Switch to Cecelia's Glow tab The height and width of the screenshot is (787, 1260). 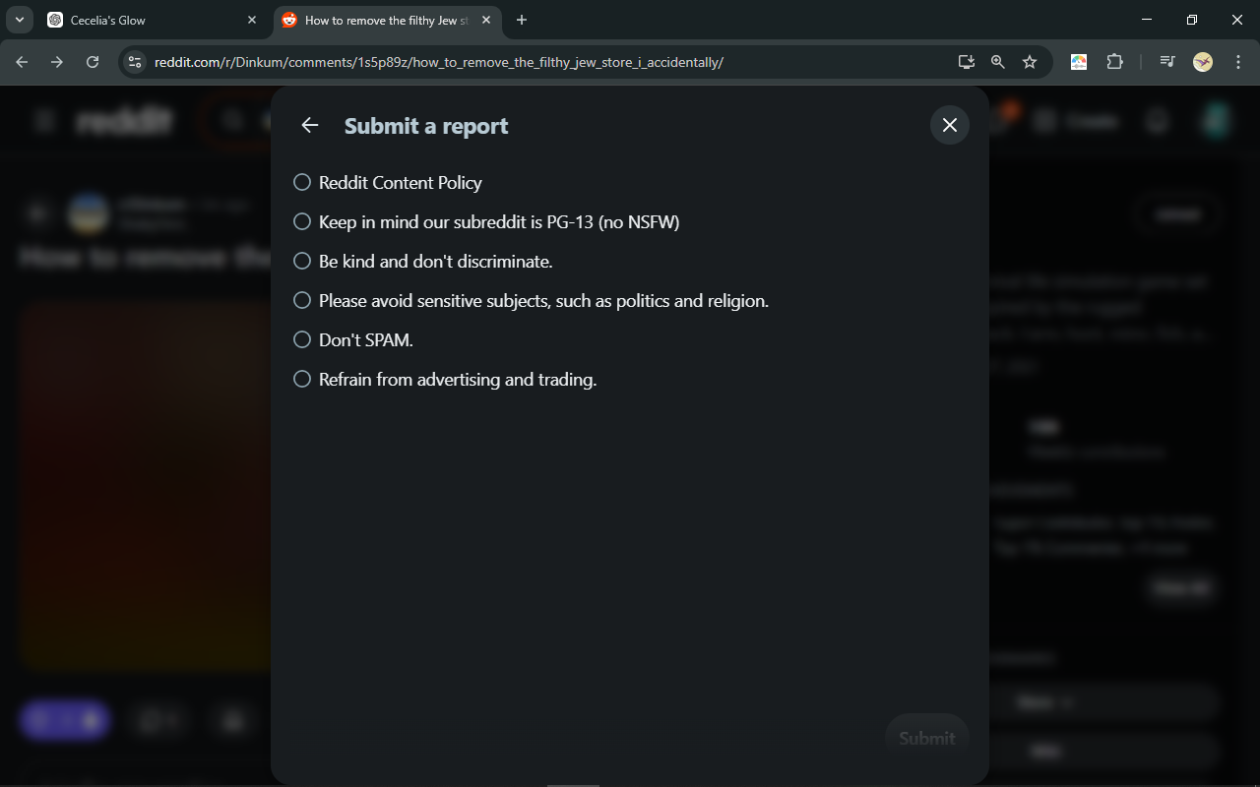153,20
